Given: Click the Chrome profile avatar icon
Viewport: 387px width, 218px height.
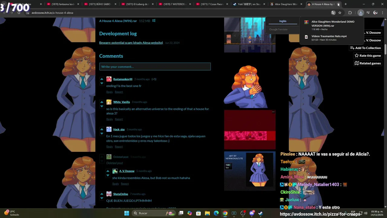Looking at the screenshot, I should click(x=375, y=13).
